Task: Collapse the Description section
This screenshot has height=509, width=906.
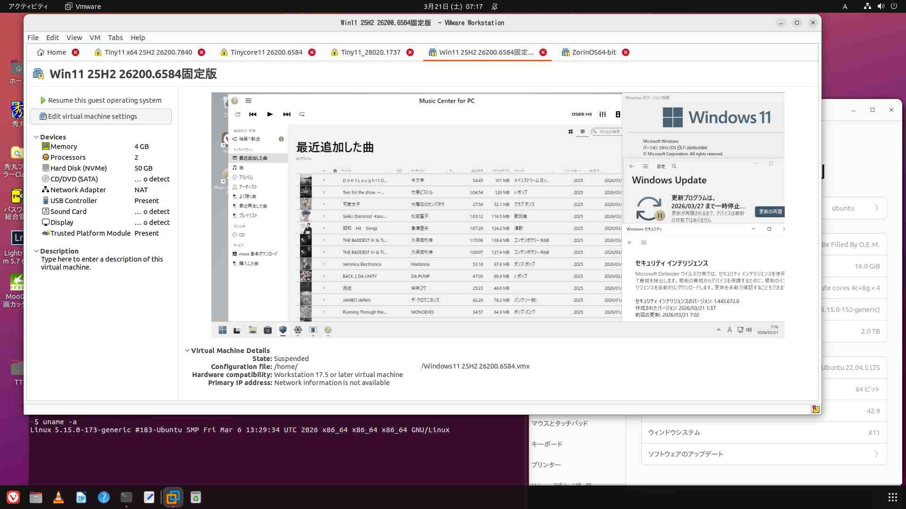Action: coord(36,251)
